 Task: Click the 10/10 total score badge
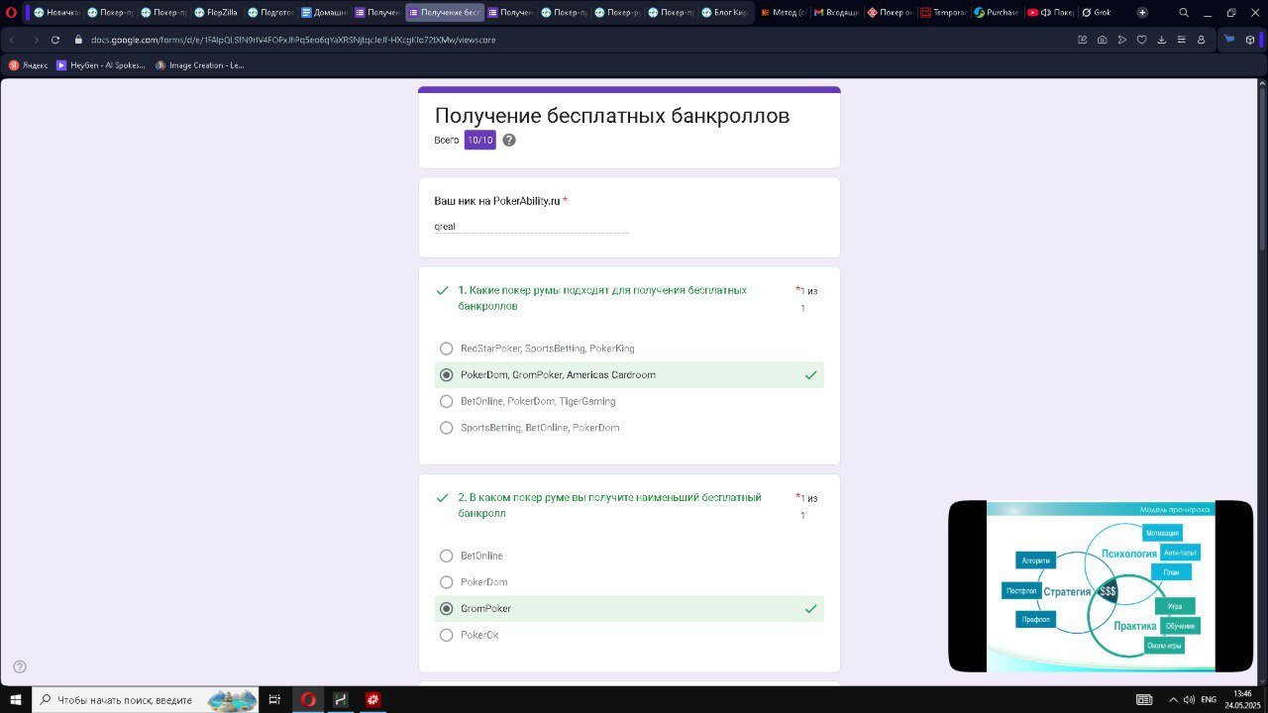coord(480,140)
